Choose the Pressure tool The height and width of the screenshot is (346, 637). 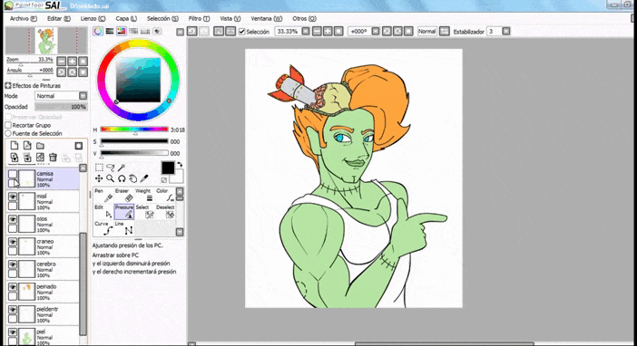pos(124,211)
